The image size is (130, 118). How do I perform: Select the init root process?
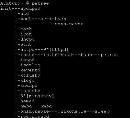click(6, 8)
